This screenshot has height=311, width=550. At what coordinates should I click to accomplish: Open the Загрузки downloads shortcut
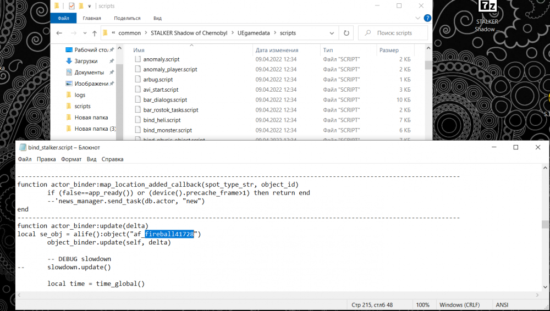tap(86, 61)
